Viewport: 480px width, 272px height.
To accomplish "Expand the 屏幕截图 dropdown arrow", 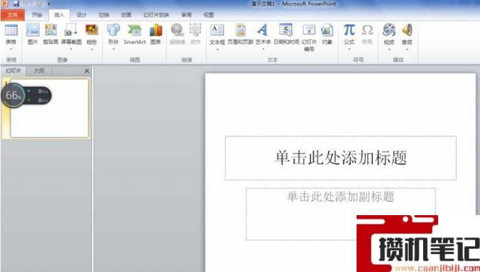I will [x=71, y=49].
